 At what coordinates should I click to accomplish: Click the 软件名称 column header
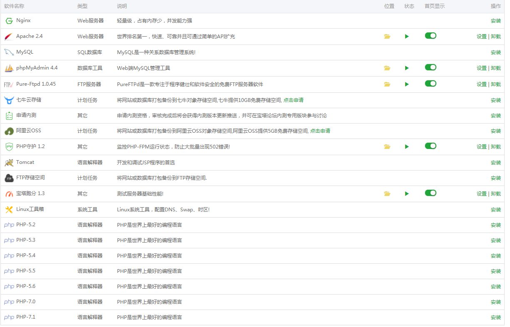click(14, 6)
